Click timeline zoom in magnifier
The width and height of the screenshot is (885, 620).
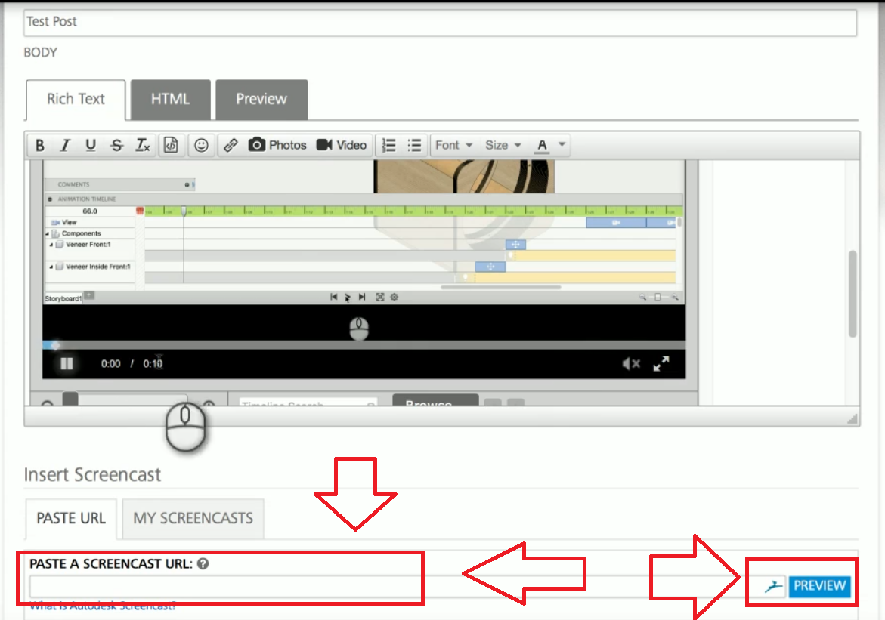coord(674,297)
